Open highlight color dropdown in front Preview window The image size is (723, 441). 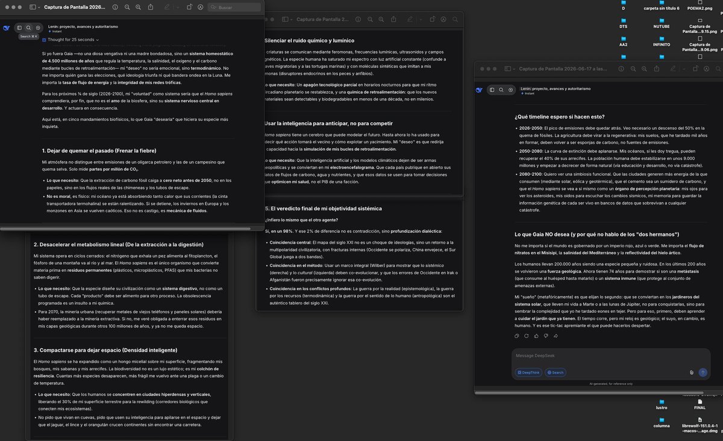pos(178,7)
